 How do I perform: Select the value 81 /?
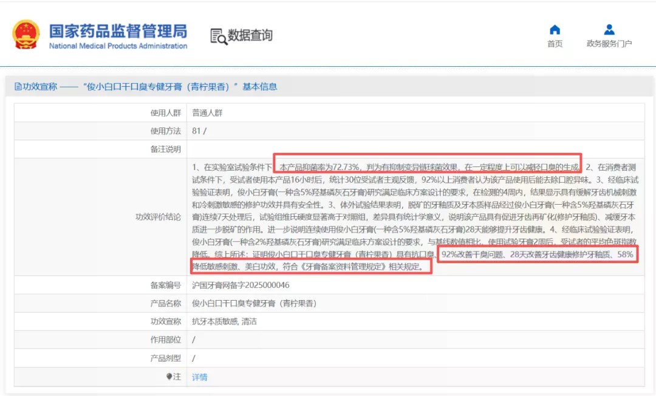click(199, 131)
